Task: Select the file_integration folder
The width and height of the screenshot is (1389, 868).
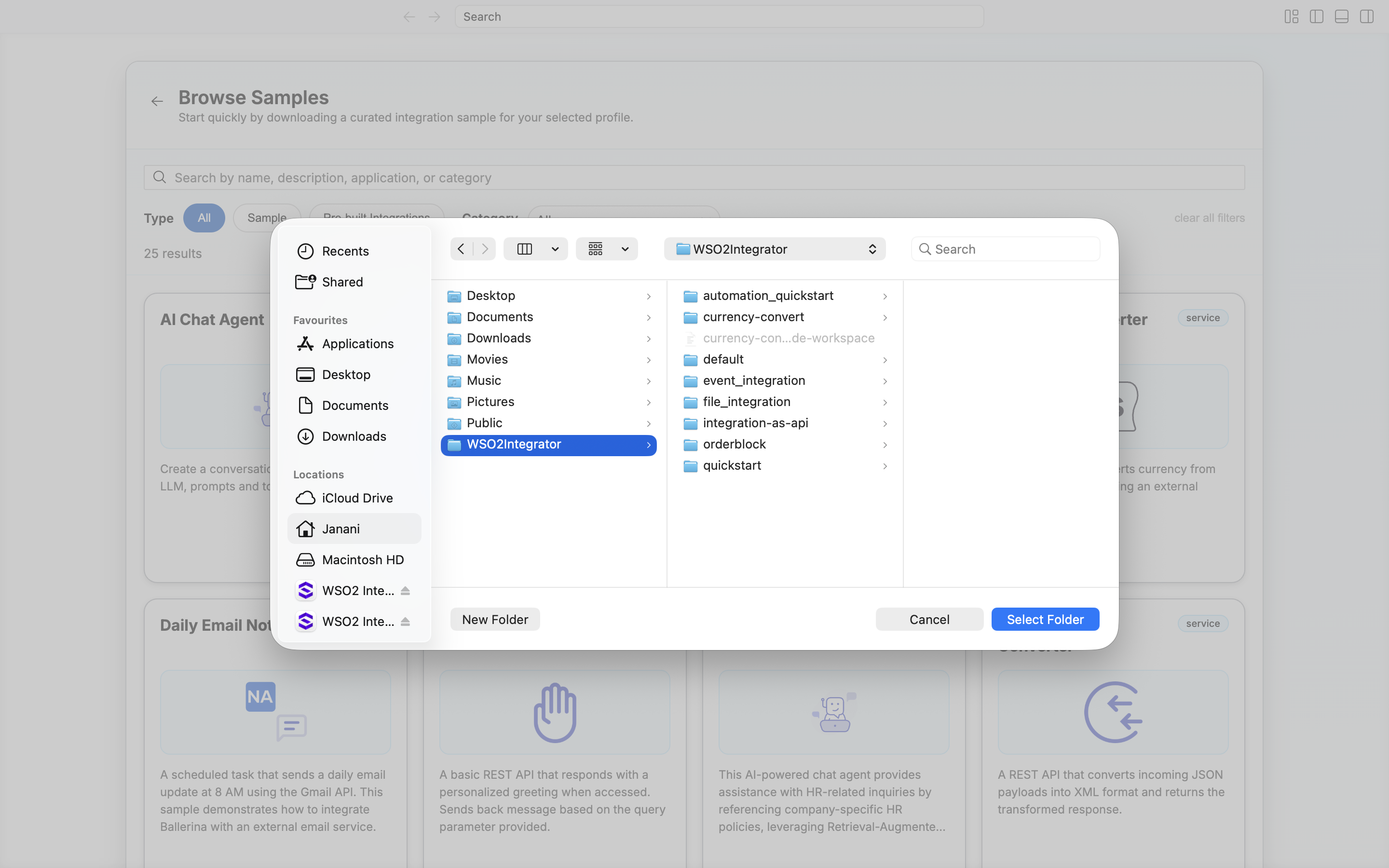Action: click(785, 403)
